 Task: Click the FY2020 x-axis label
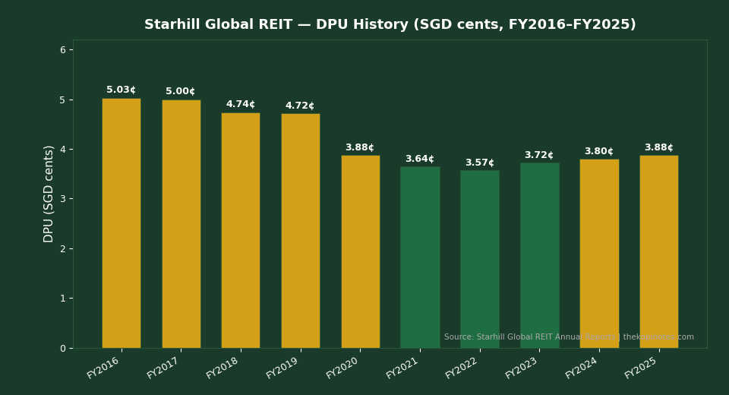(342, 368)
